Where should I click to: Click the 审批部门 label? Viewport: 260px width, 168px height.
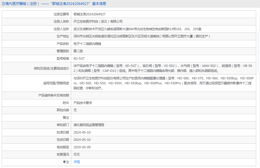click(x=63, y=125)
